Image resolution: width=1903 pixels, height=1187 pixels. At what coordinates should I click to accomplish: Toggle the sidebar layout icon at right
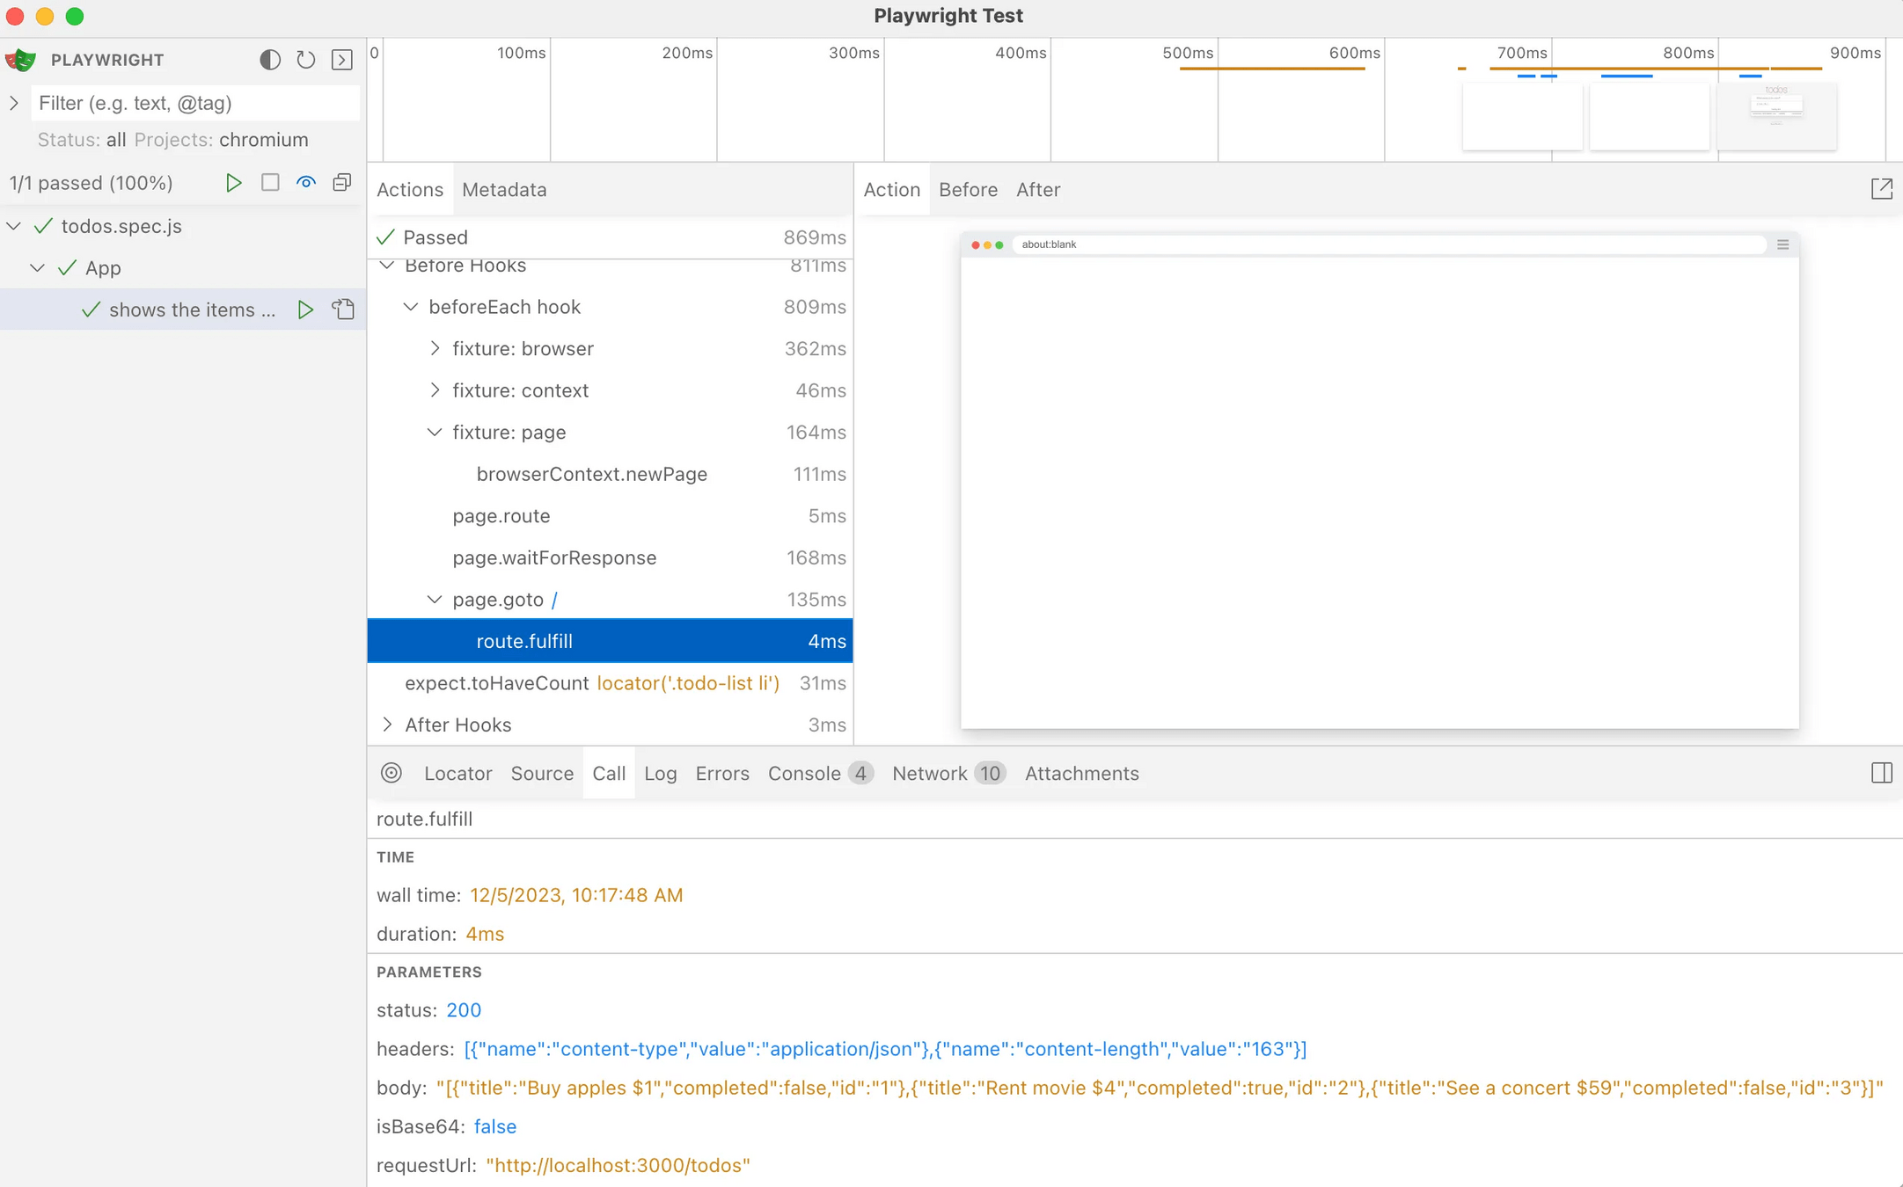(x=1881, y=773)
